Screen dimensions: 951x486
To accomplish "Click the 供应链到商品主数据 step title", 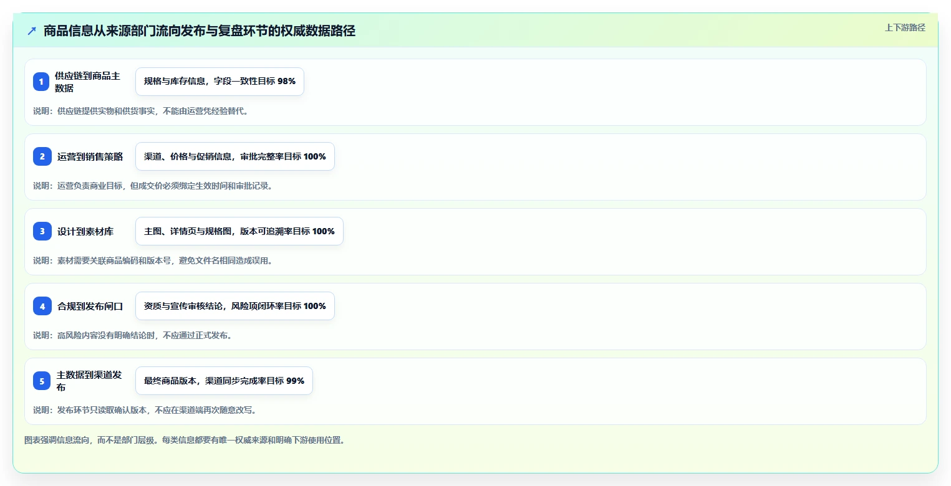I will [x=87, y=82].
